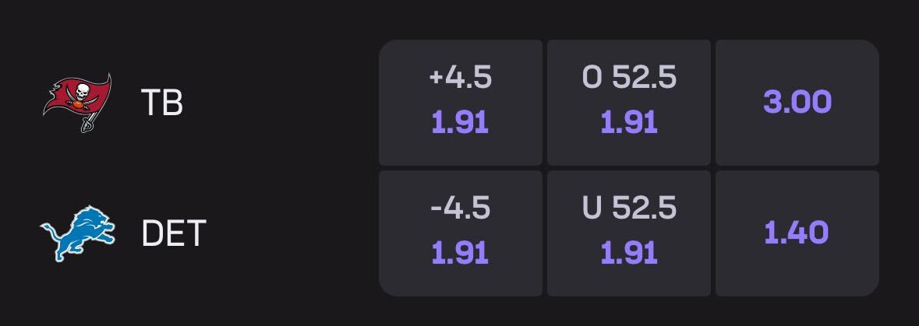Click 1.91 odds under +4.5
The image size is (919, 326).
click(461, 122)
